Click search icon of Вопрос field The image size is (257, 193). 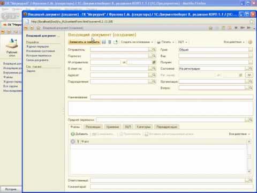tap(251, 88)
